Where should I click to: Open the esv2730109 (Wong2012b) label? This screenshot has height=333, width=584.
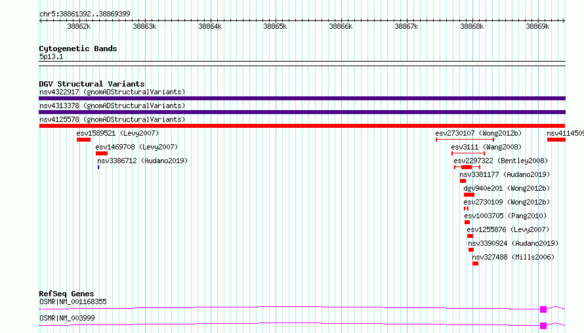(507, 202)
